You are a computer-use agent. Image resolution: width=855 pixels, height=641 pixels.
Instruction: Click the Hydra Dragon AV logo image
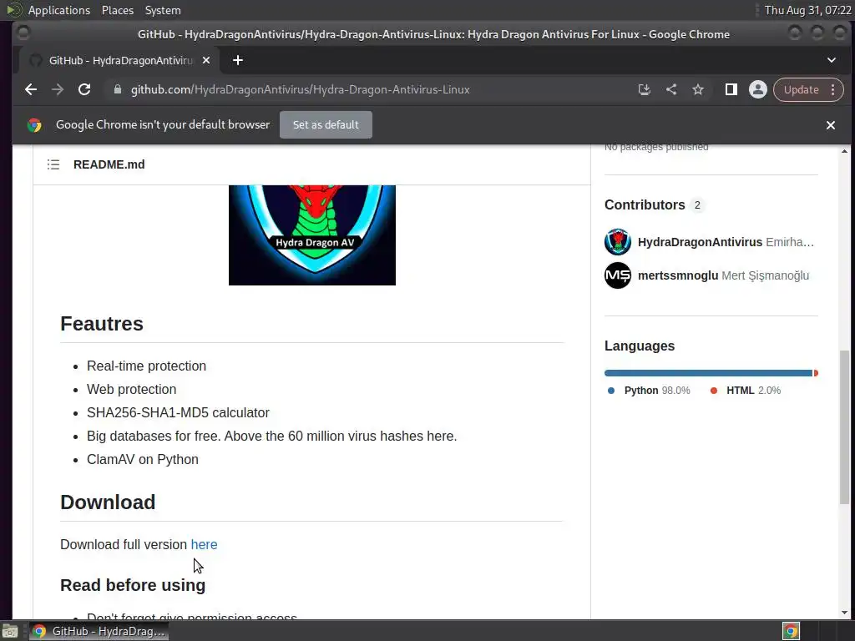[x=312, y=235]
